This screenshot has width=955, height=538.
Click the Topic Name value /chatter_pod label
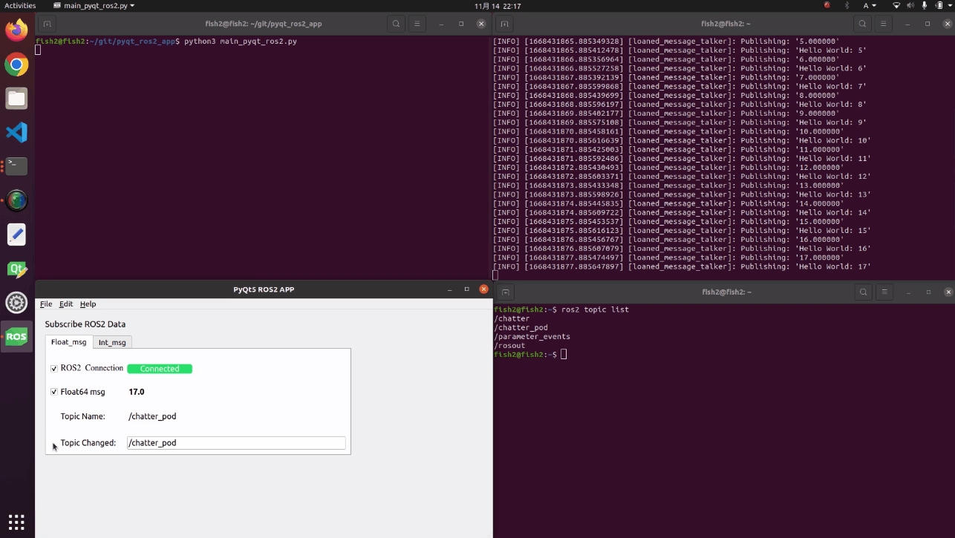click(152, 416)
